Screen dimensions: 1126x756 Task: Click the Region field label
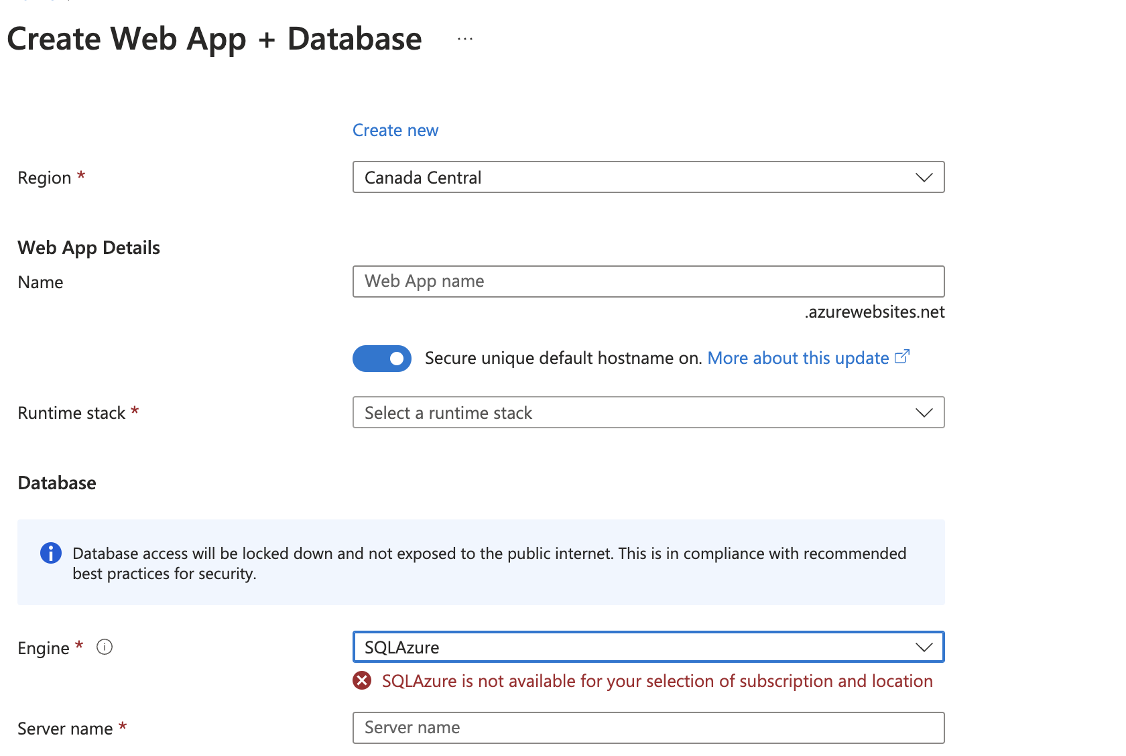pos(44,178)
